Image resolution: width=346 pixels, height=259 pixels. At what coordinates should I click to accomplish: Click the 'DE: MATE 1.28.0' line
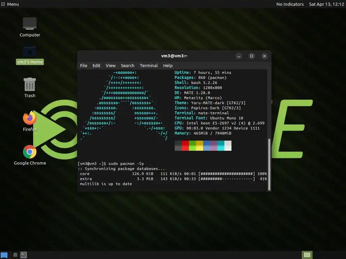tap(192, 93)
